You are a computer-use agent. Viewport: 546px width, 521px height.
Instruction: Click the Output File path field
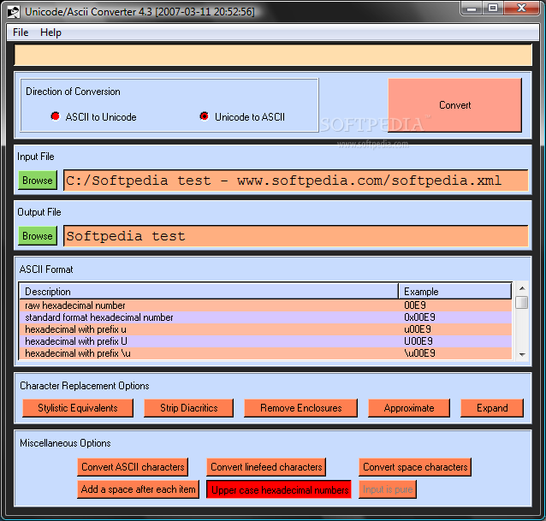click(295, 236)
